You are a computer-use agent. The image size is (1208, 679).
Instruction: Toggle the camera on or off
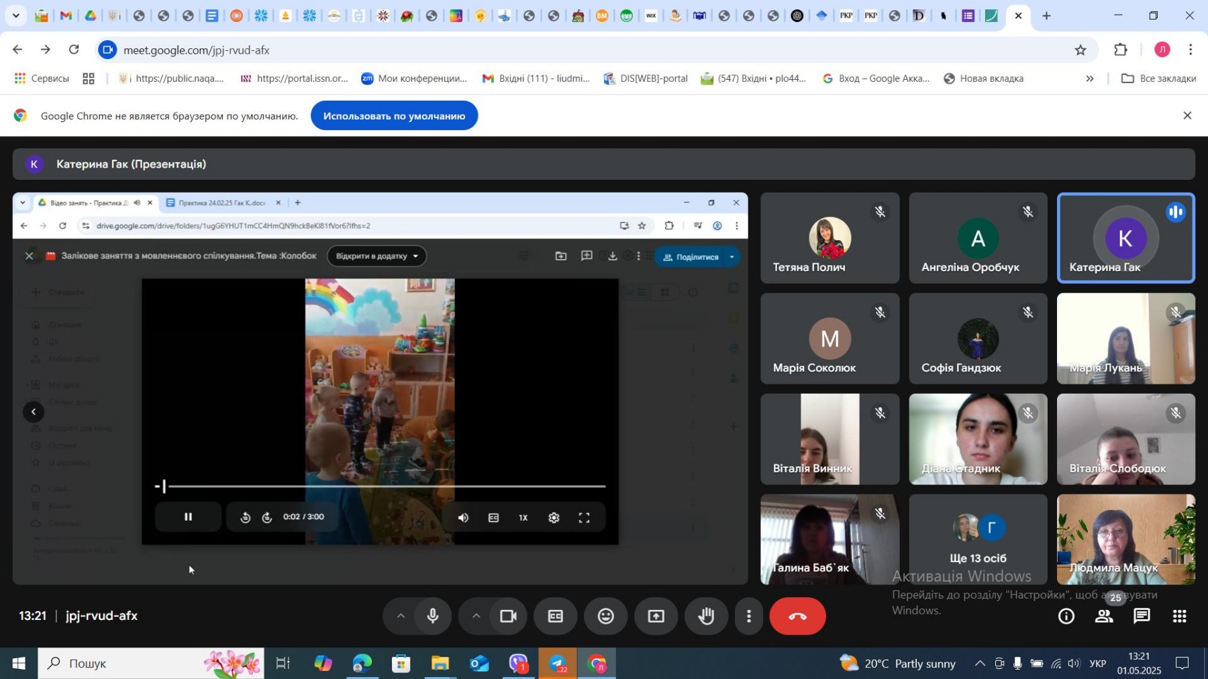coord(508,616)
